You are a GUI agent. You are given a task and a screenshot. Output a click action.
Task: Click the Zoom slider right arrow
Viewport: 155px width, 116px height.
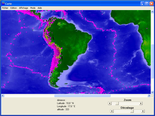(x=141, y=103)
